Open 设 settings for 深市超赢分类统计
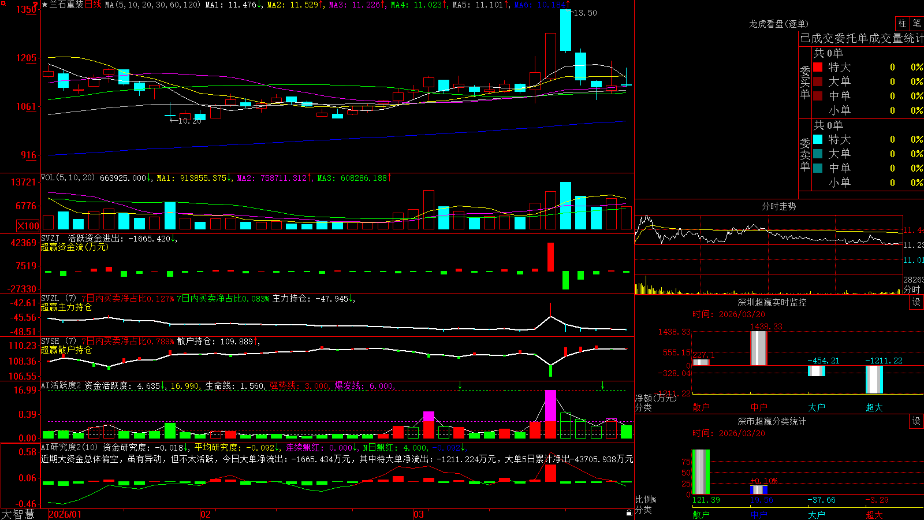The width and height of the screenshot is (924, 520). 916,421
